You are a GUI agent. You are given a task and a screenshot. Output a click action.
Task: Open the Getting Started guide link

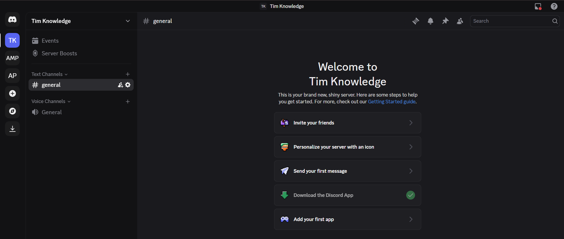(392, 102)
